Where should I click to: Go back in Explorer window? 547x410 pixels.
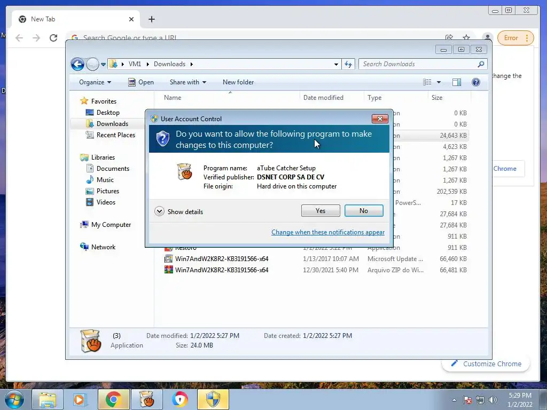77,64
